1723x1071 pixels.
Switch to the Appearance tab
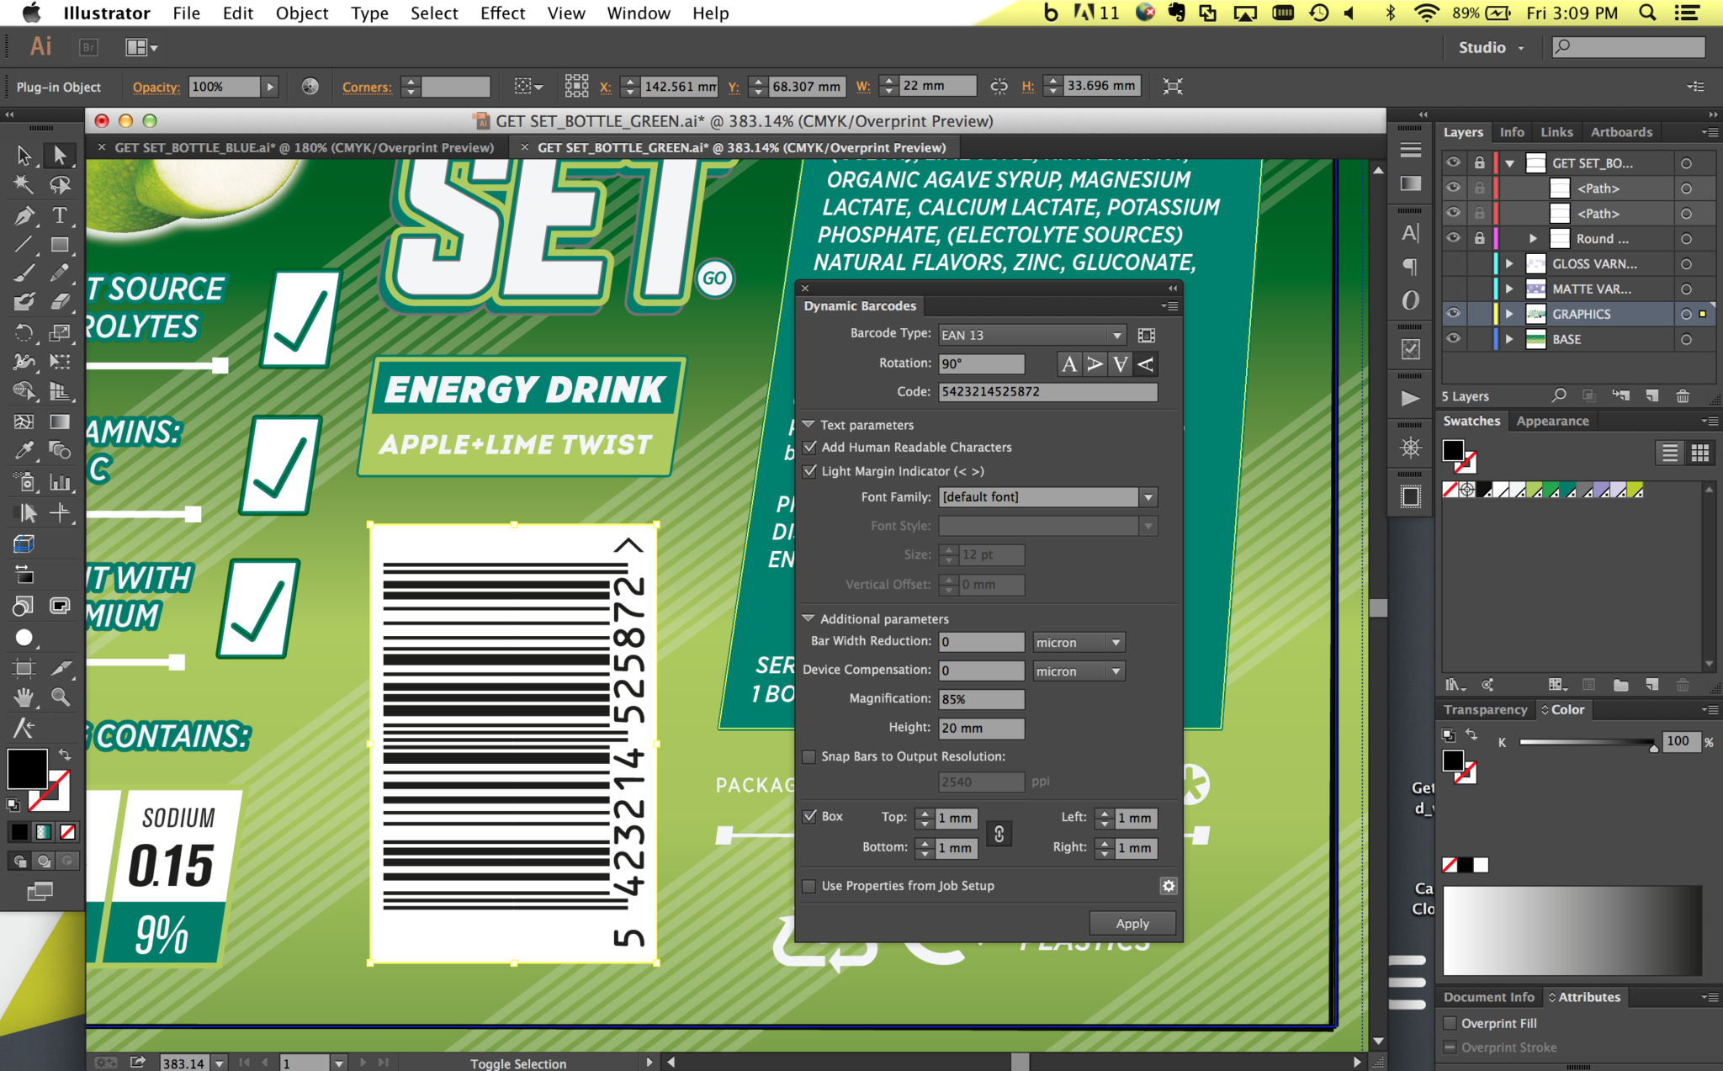pyautogui.click(x=1552, y=421)
